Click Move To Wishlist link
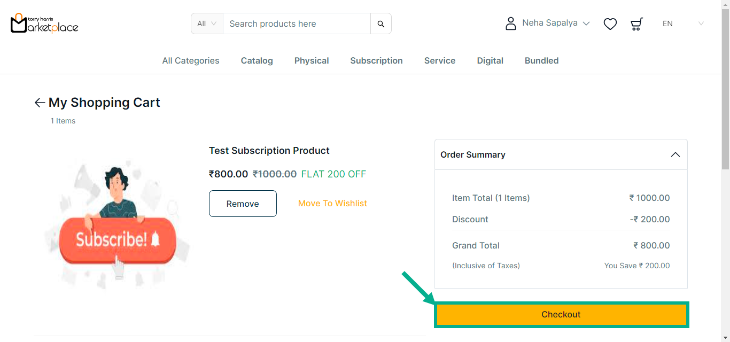The width and height of the screenshot is (730, 342). tap(332, 203)
